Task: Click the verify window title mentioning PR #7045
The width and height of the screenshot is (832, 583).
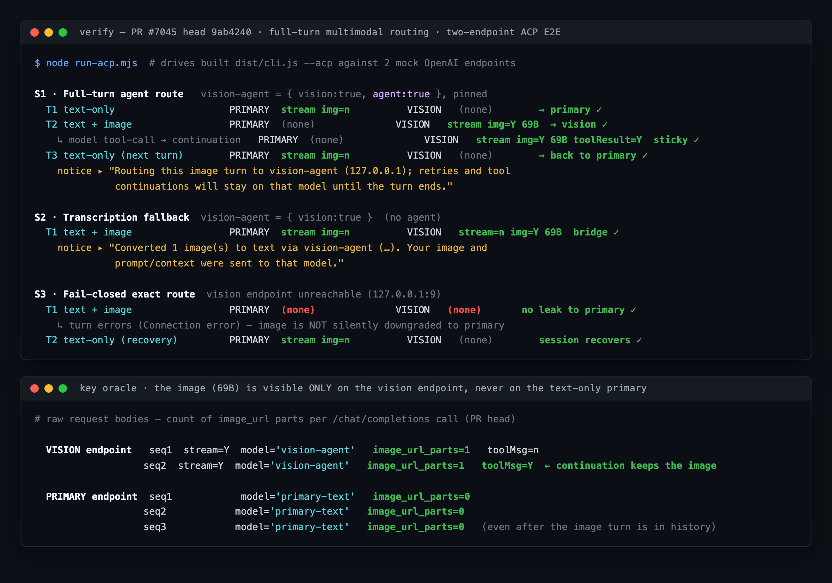Action: coord(320,32)
